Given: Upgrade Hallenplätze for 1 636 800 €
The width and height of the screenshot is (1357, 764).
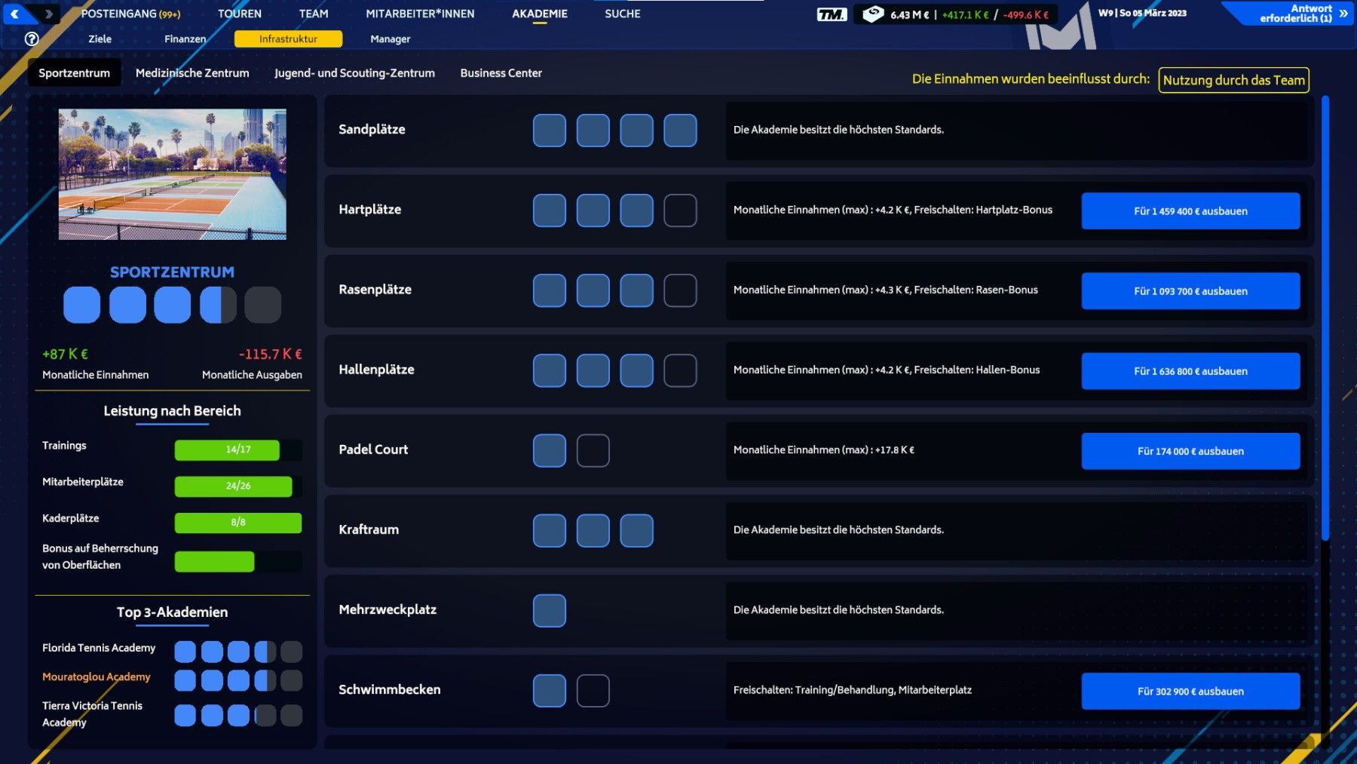Looking at the screenshot, I should click(x=1190, y=371).
